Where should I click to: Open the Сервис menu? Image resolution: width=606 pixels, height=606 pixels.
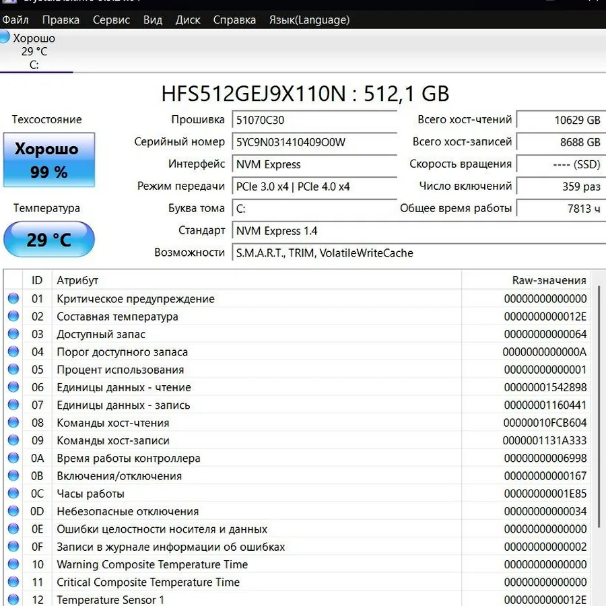point(111,20)
